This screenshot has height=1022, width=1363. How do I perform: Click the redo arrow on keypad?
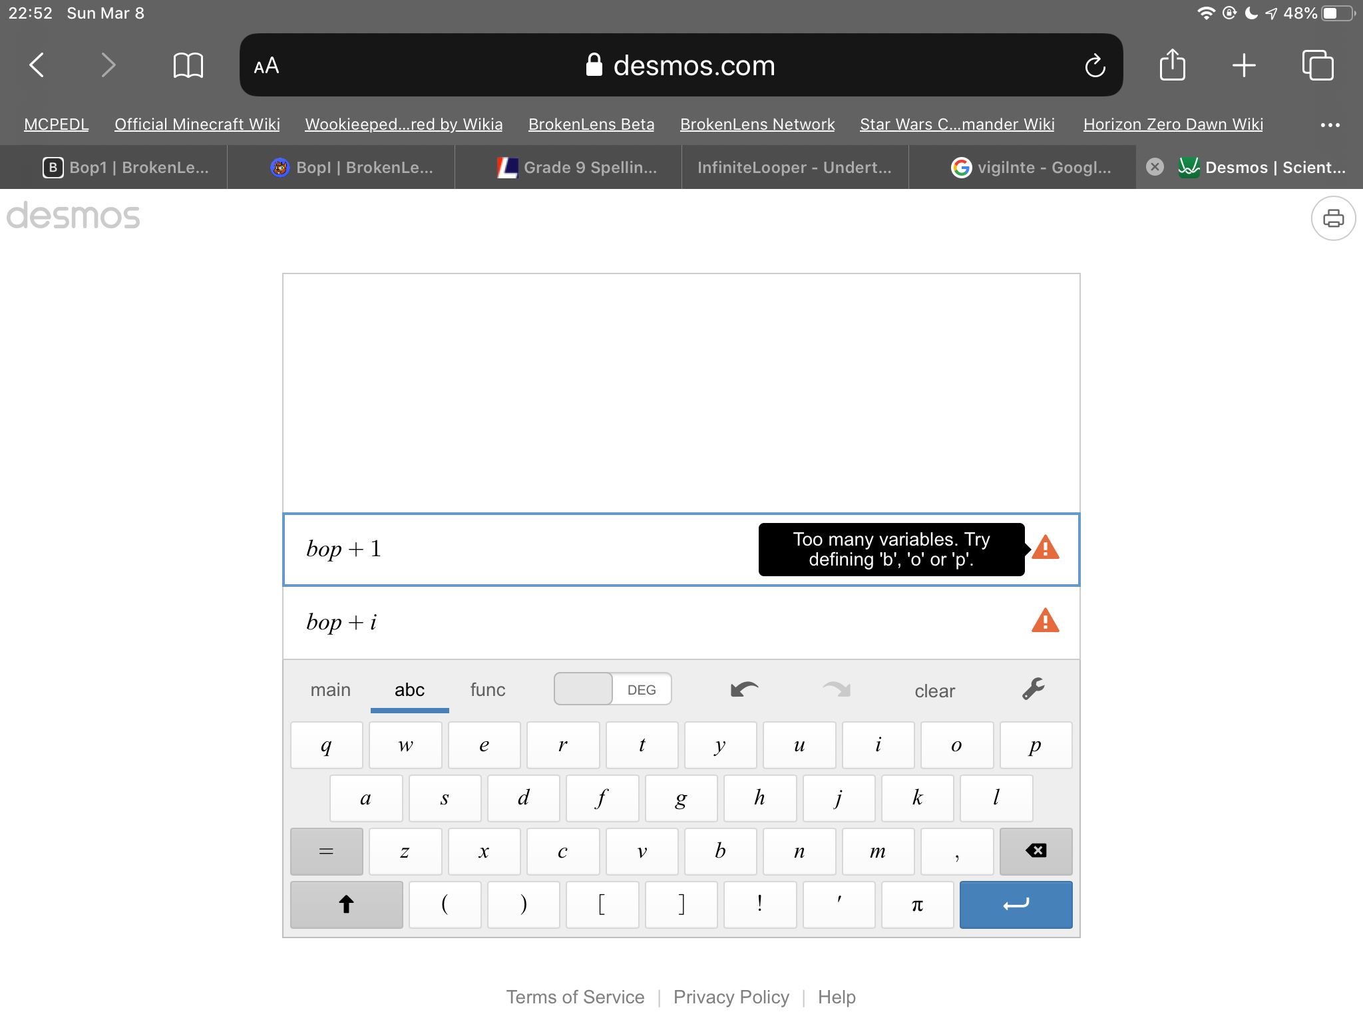(837, 689)
